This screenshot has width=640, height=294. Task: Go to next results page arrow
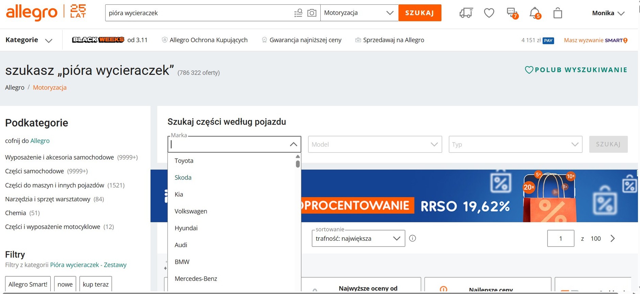pos(613,238)
